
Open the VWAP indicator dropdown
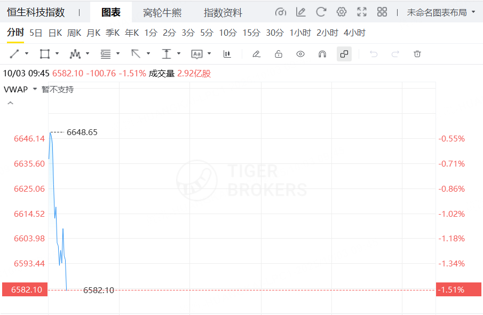click(35, 89)
